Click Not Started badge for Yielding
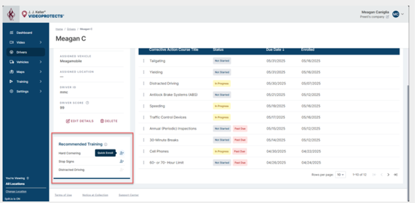Screen dimensions: 419x203 pos(222,72)
